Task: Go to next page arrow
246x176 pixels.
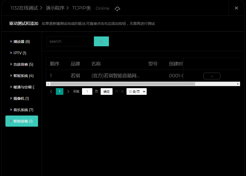Action: pos(68,91)
